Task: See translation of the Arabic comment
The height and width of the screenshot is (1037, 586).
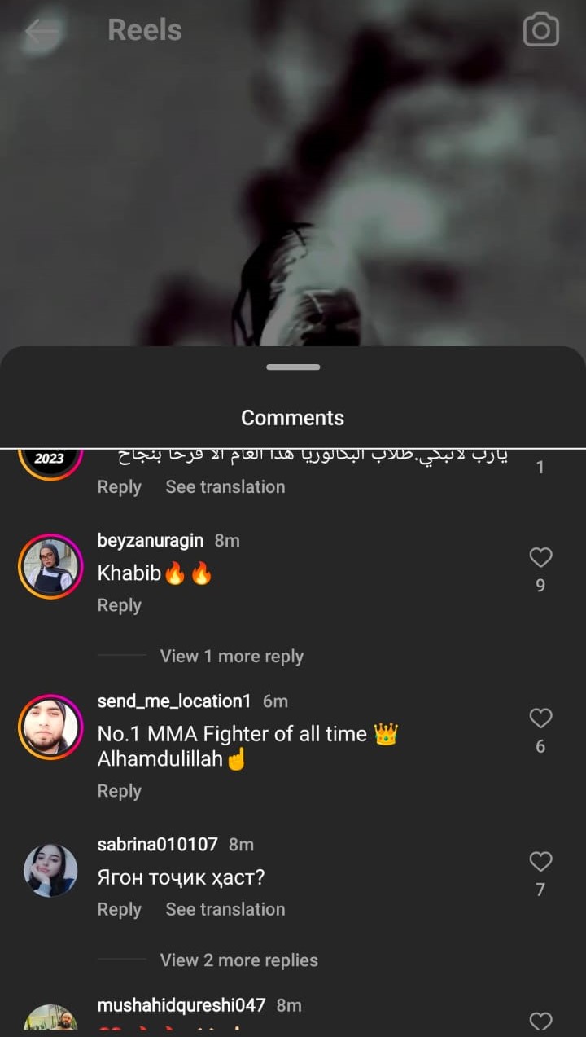Action: click(x=225, y=487)
